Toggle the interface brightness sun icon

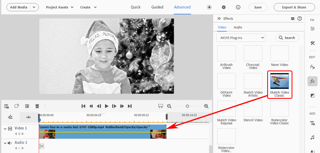point(209,7)
